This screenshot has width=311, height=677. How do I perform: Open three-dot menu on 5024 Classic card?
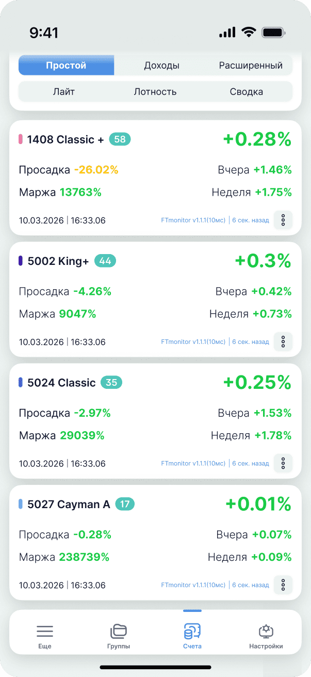(283, 463)
